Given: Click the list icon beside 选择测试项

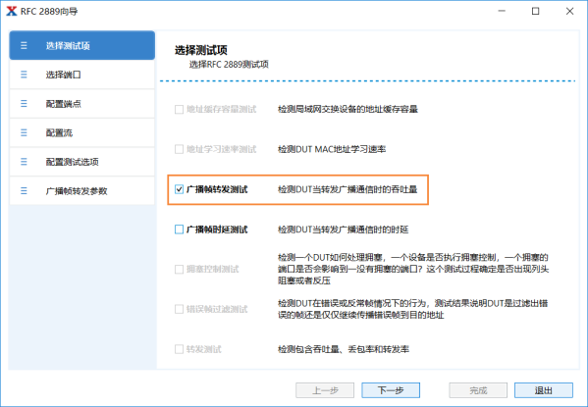Looking at the screenshot, I should (24, 46).
